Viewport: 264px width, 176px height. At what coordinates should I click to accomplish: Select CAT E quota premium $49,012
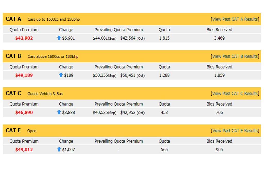[24, 149]
